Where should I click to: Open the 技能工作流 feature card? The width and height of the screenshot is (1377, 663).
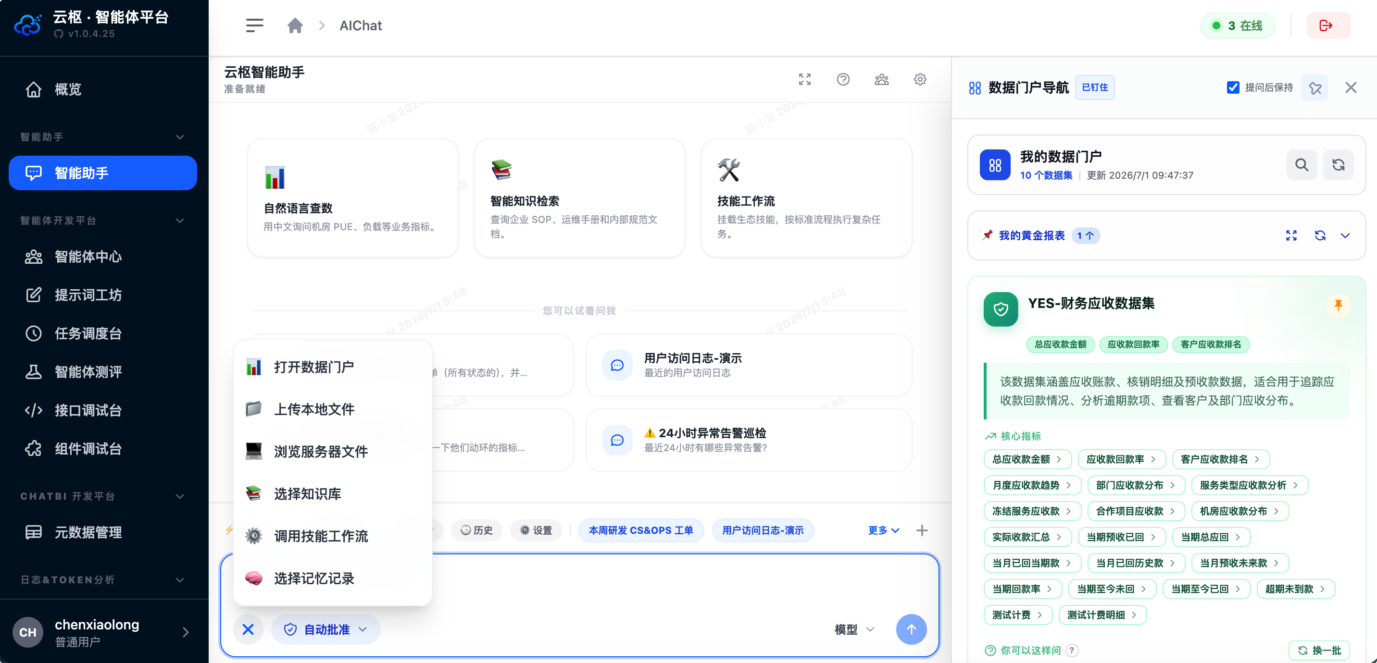click(807, 198)
